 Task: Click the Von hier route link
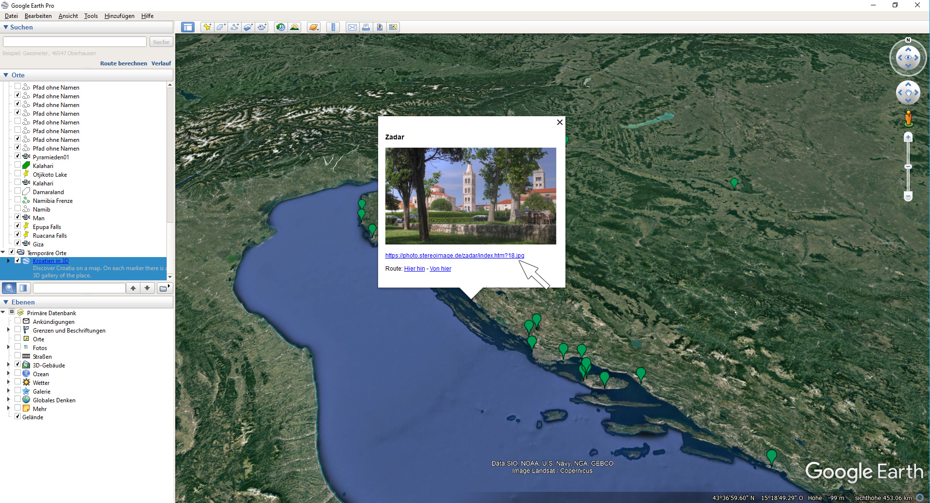(x=441, y=269)
